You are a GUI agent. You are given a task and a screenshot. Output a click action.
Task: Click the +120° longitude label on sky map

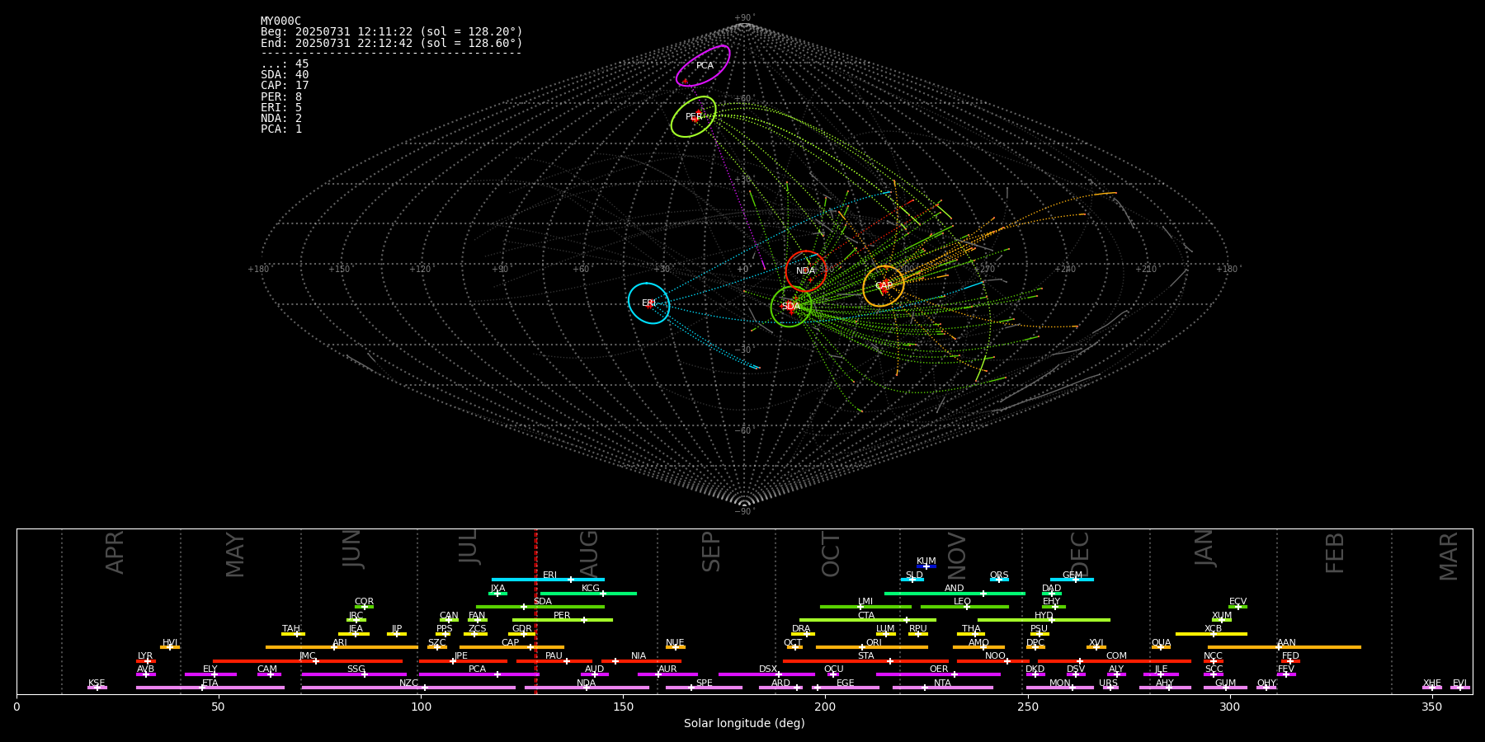pyautogui.click(x=420, y=270)
